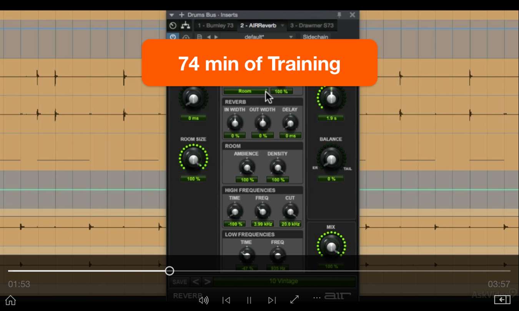The height and width of the screenshot is (311, 519).
Task: Click the AMBIENCE knob
Action: click(x=247, y=167)
